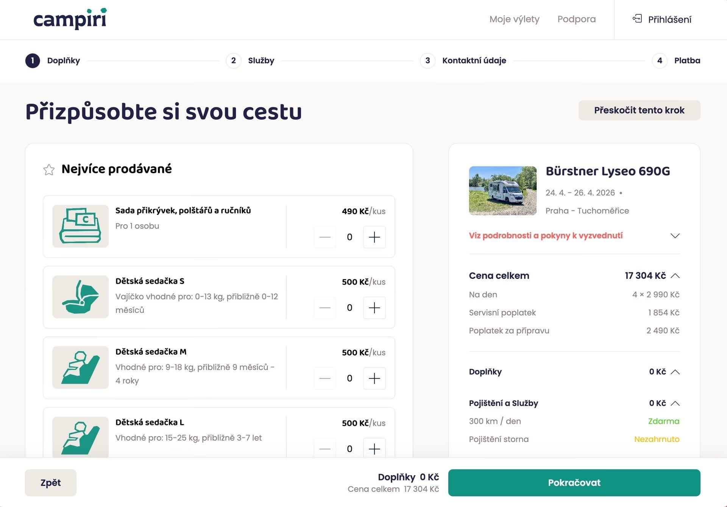Click minus button for Dětská sedačka L
Viewport: 727px width, 507px height.
coord(325,449)
